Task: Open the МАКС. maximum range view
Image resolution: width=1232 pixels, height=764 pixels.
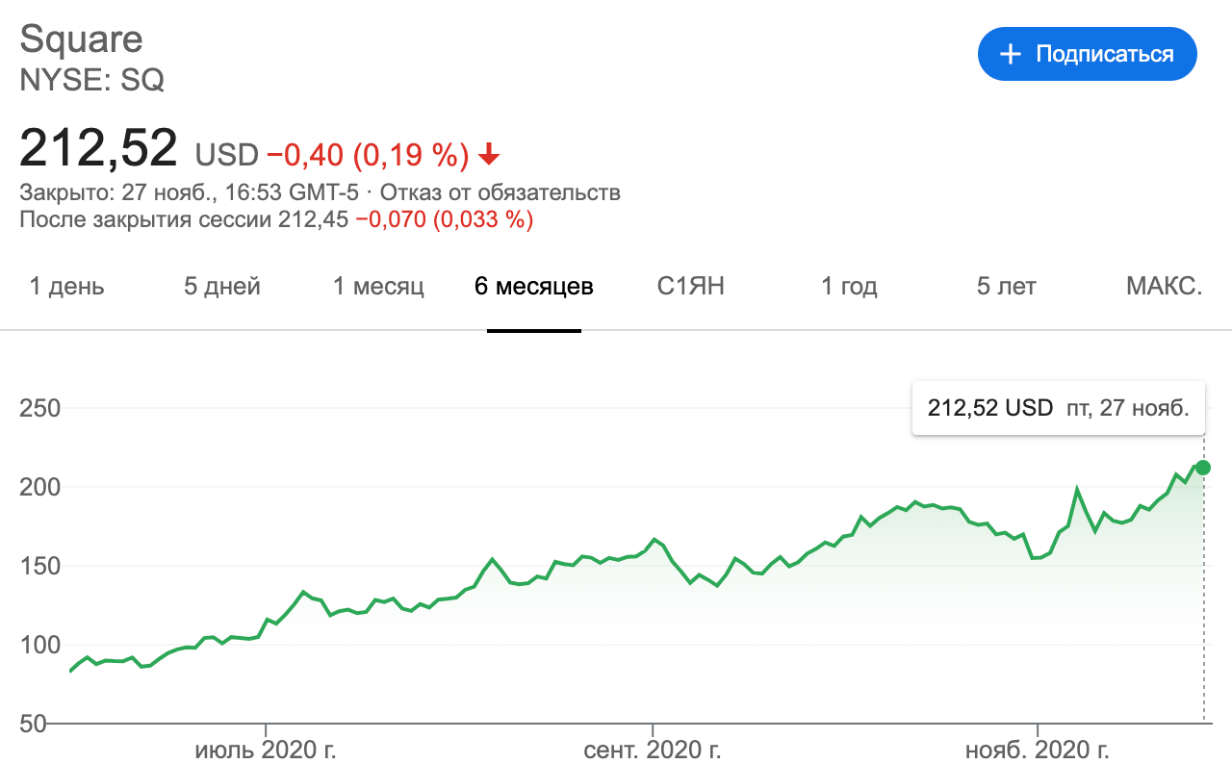Action: click(1164, 286)
